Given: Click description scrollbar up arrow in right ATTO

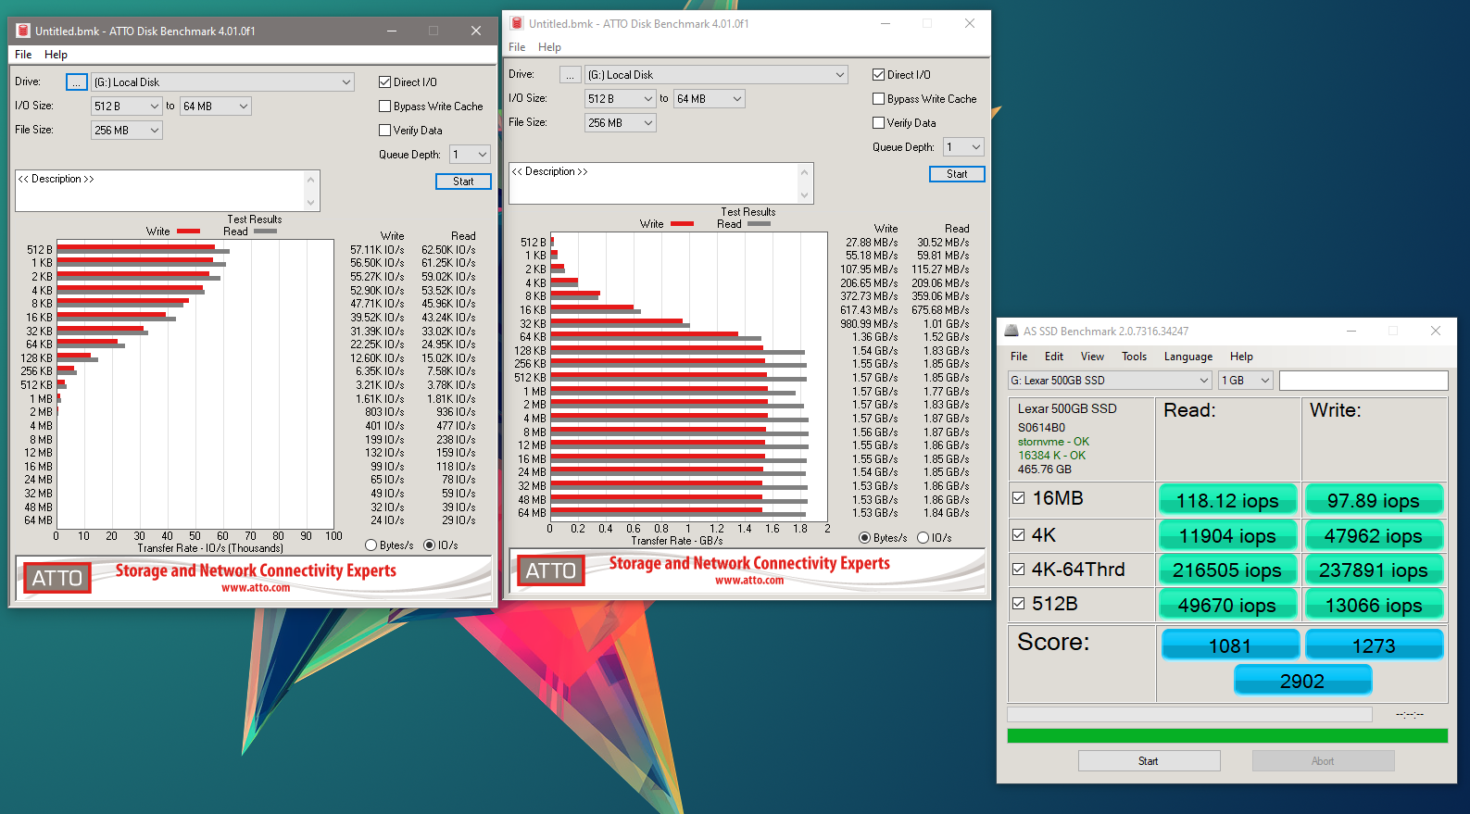Looking at the screenshot, I should [805, 171].
